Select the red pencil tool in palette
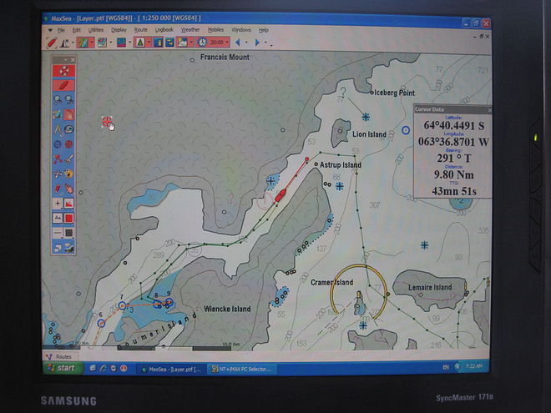551x413 pixels. click(58, 189)
